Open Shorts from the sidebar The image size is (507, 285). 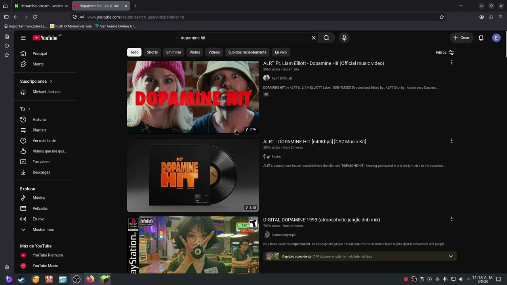click(x=44, y=64)
